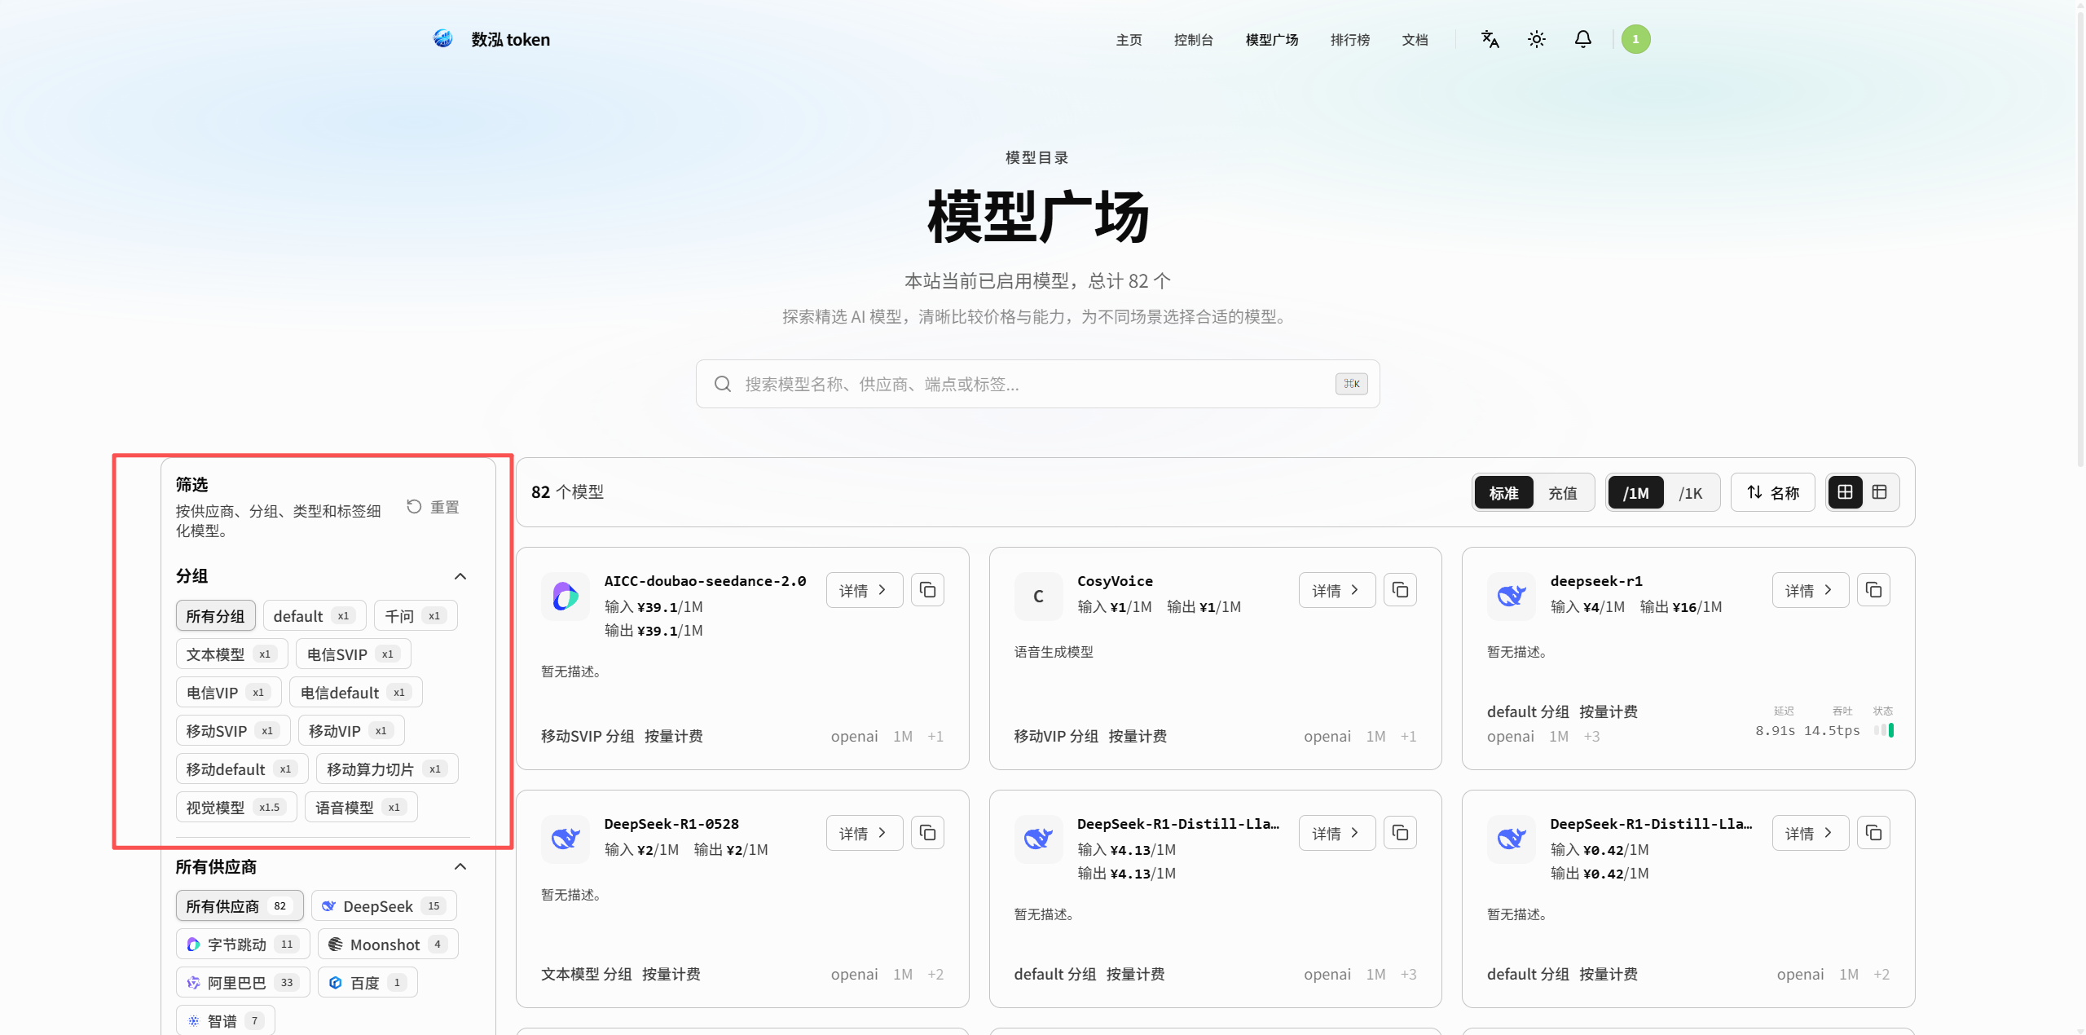This screenshot has height=1035, width=2086.
Task: Copy deepseek-r1 model name
Action: tap(1873, 590)
